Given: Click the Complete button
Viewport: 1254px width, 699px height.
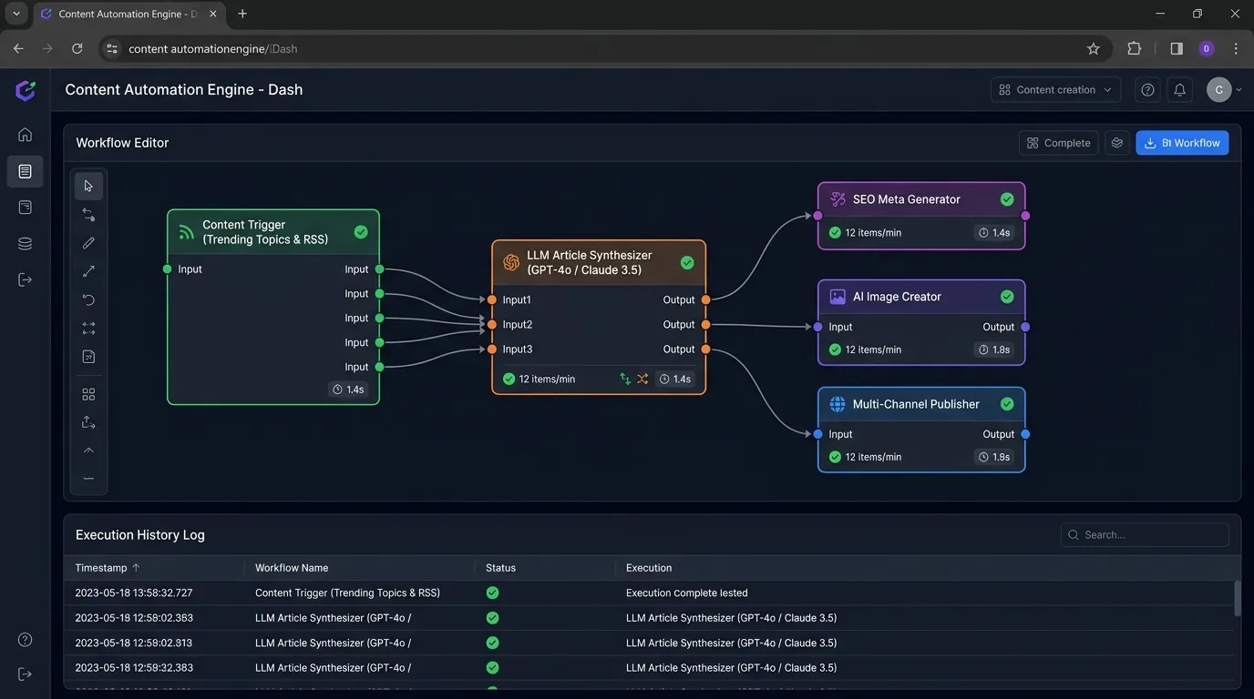Looking at the screenshot, I should [x=1058, y=143].
